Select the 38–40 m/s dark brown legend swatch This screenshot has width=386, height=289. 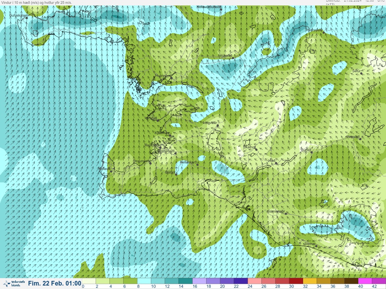point(351,281)
